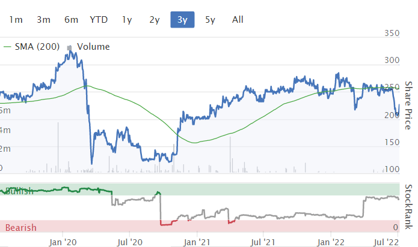Click the Jan '21 axis label

[197, 242]
